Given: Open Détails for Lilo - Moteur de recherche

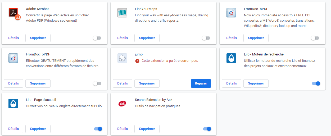Looking at the screenshot, I should (x=232, y=83).
